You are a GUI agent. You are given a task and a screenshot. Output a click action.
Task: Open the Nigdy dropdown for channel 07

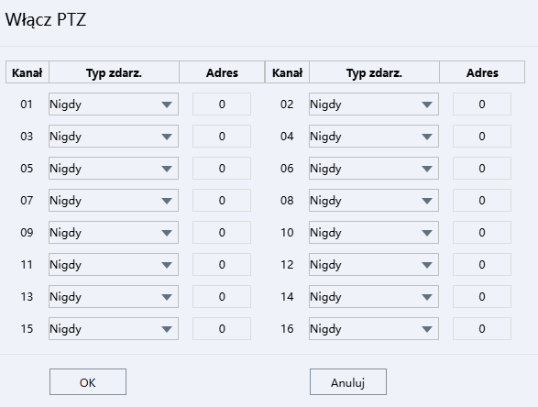pyautogui.click(x=114, y=201)
